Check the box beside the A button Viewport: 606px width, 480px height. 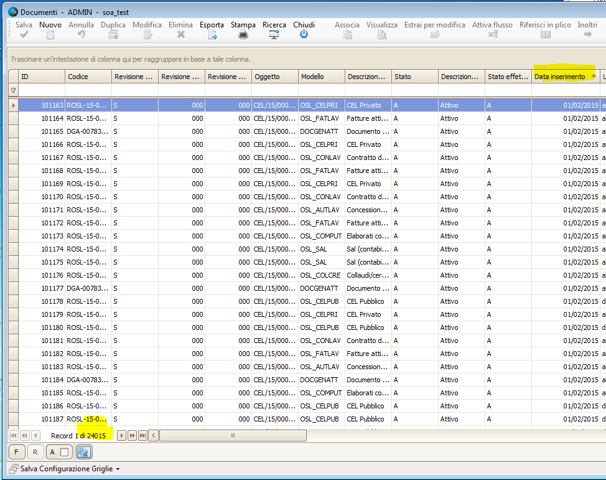[63, 452]
